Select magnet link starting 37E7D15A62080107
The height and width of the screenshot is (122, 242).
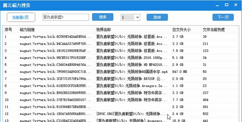(x=55, y=100)
